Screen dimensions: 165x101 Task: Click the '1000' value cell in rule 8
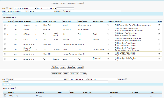pos(50,54)
